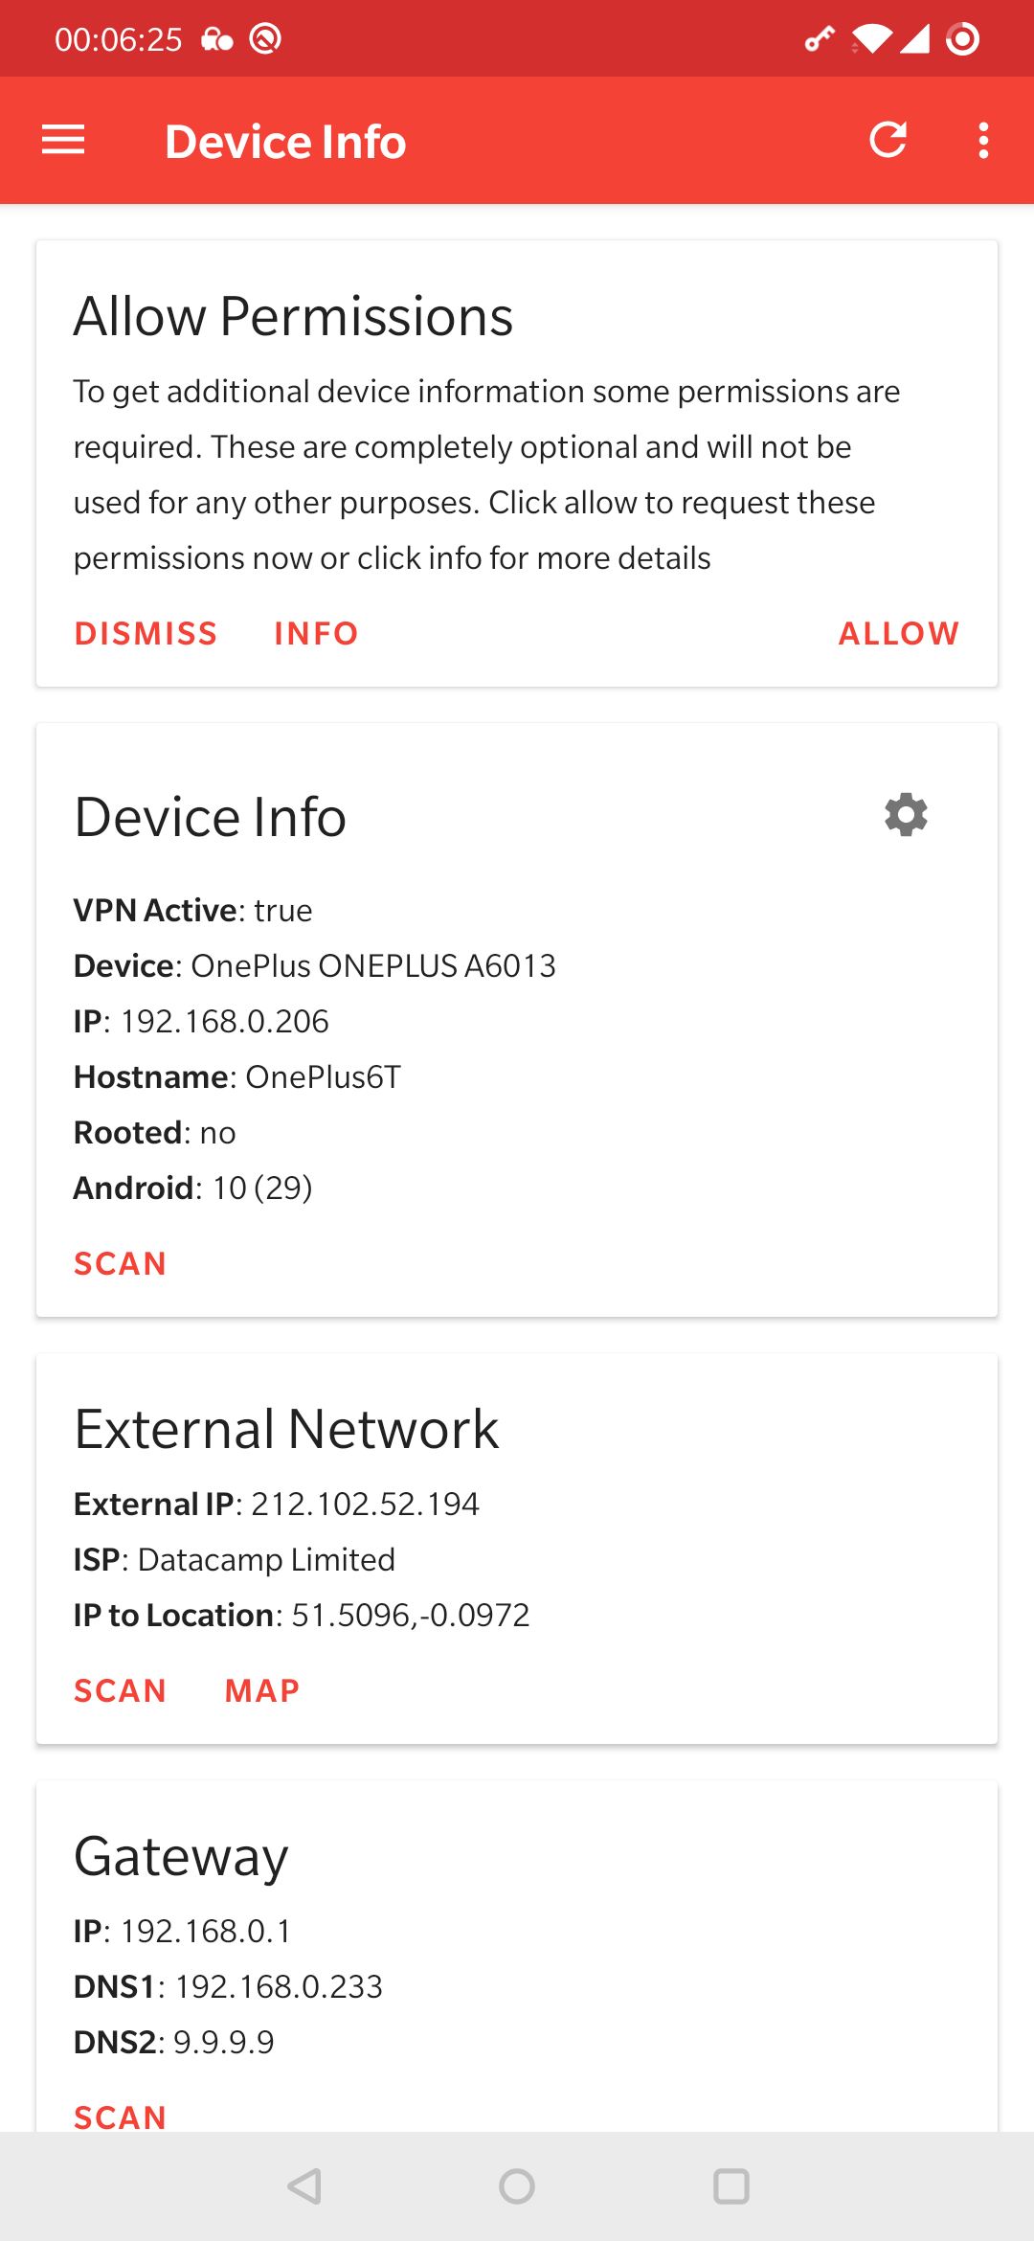
Task: Start SCAN in External Network card
Action: (x=121, y=1691)
